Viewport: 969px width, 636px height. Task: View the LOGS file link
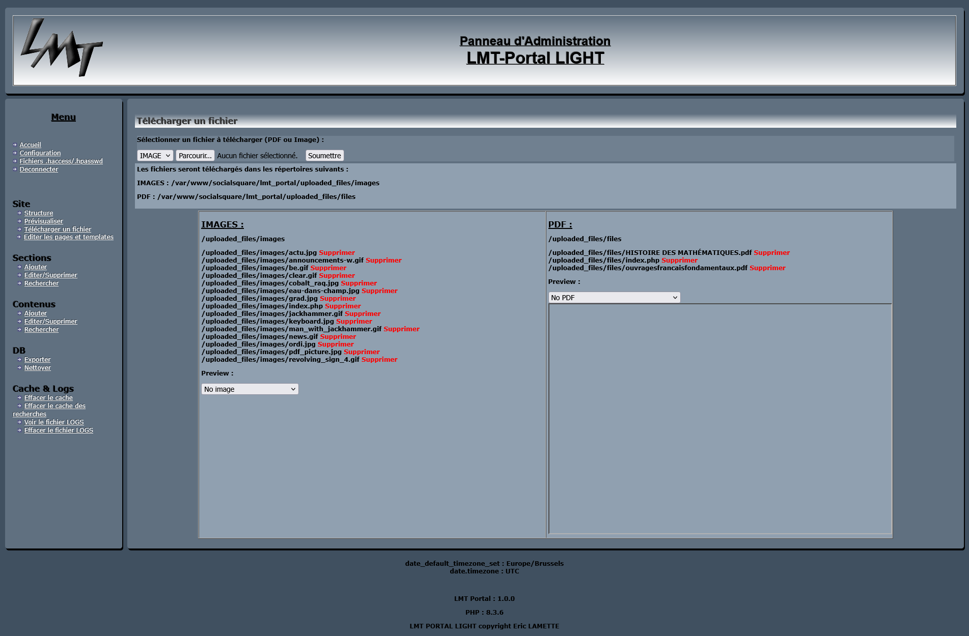pos(54,422)
